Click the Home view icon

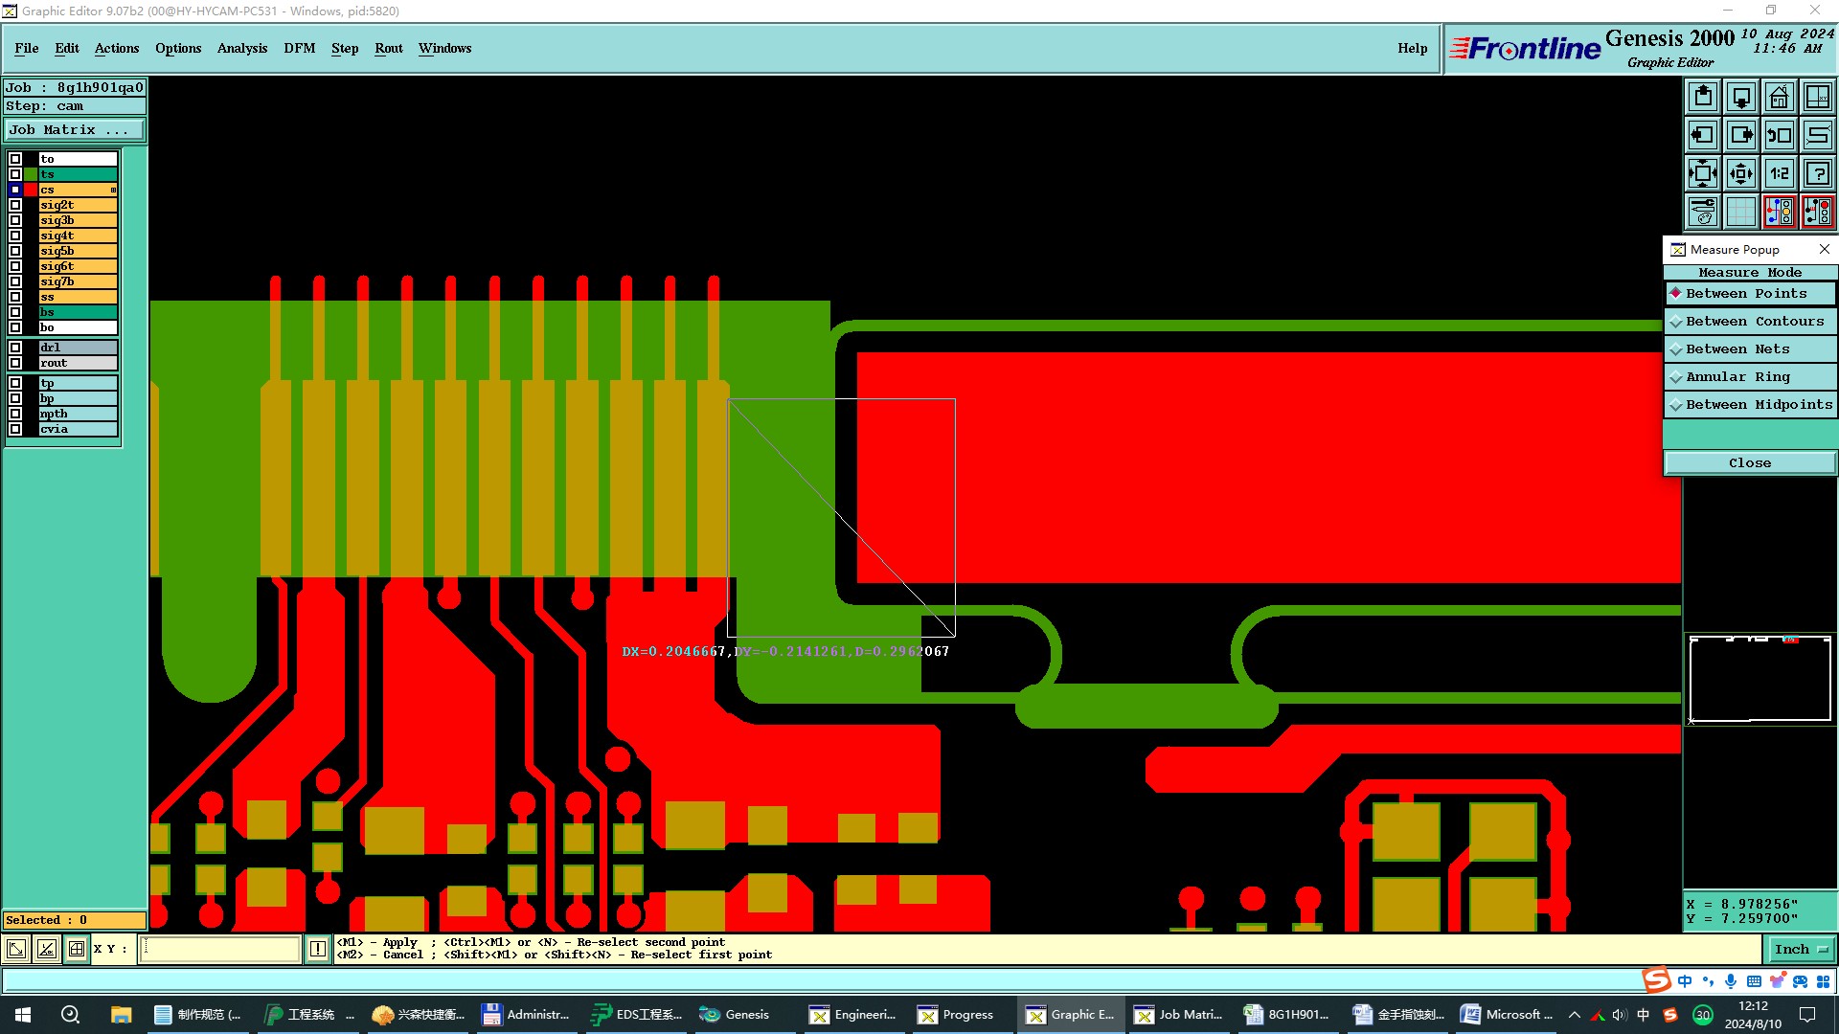pyautogui.click(x=1779, y=97)
